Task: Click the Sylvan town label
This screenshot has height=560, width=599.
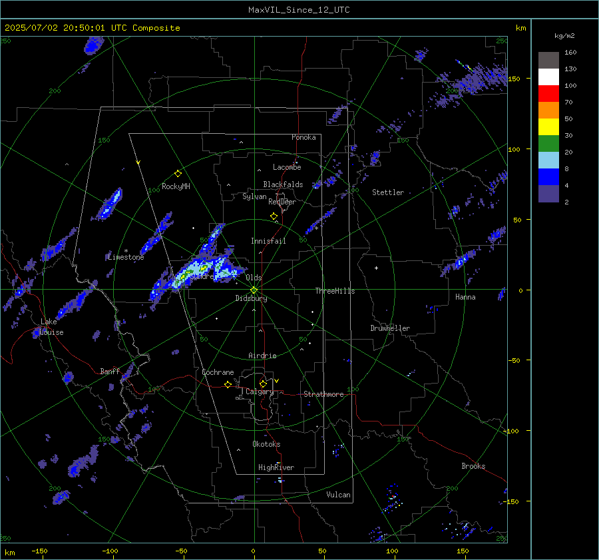Action: 254,196
